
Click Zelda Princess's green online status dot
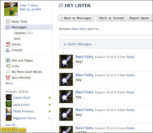49,111
